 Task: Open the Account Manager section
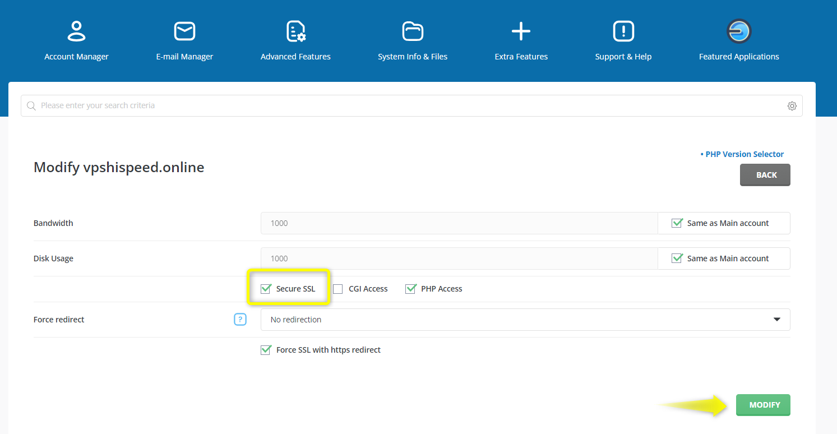(76, 39)
